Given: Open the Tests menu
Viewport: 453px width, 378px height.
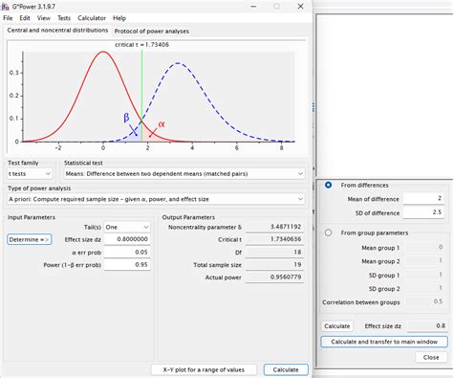Looking at the screenshot, I should coord(64,18).
